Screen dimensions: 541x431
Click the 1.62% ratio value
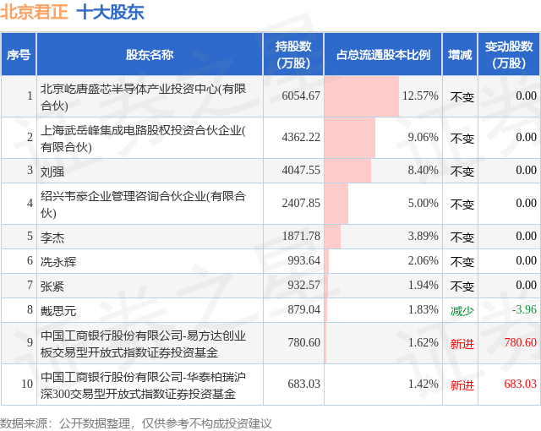click(423, 342)
